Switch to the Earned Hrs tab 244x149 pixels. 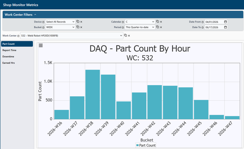click(17, 63)
